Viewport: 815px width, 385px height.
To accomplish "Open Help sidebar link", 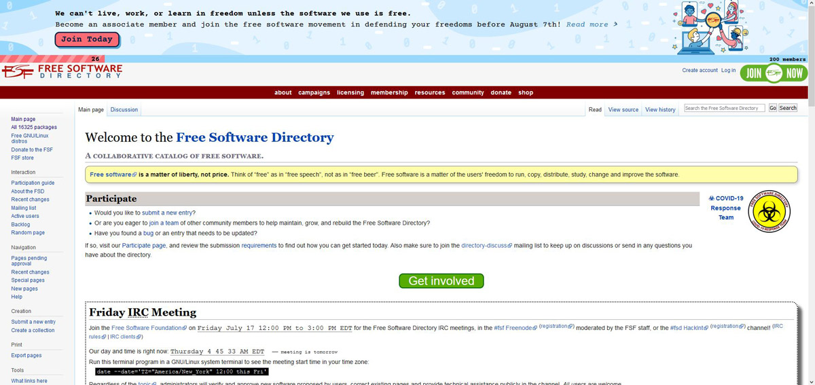I will [x=17, y=297].
